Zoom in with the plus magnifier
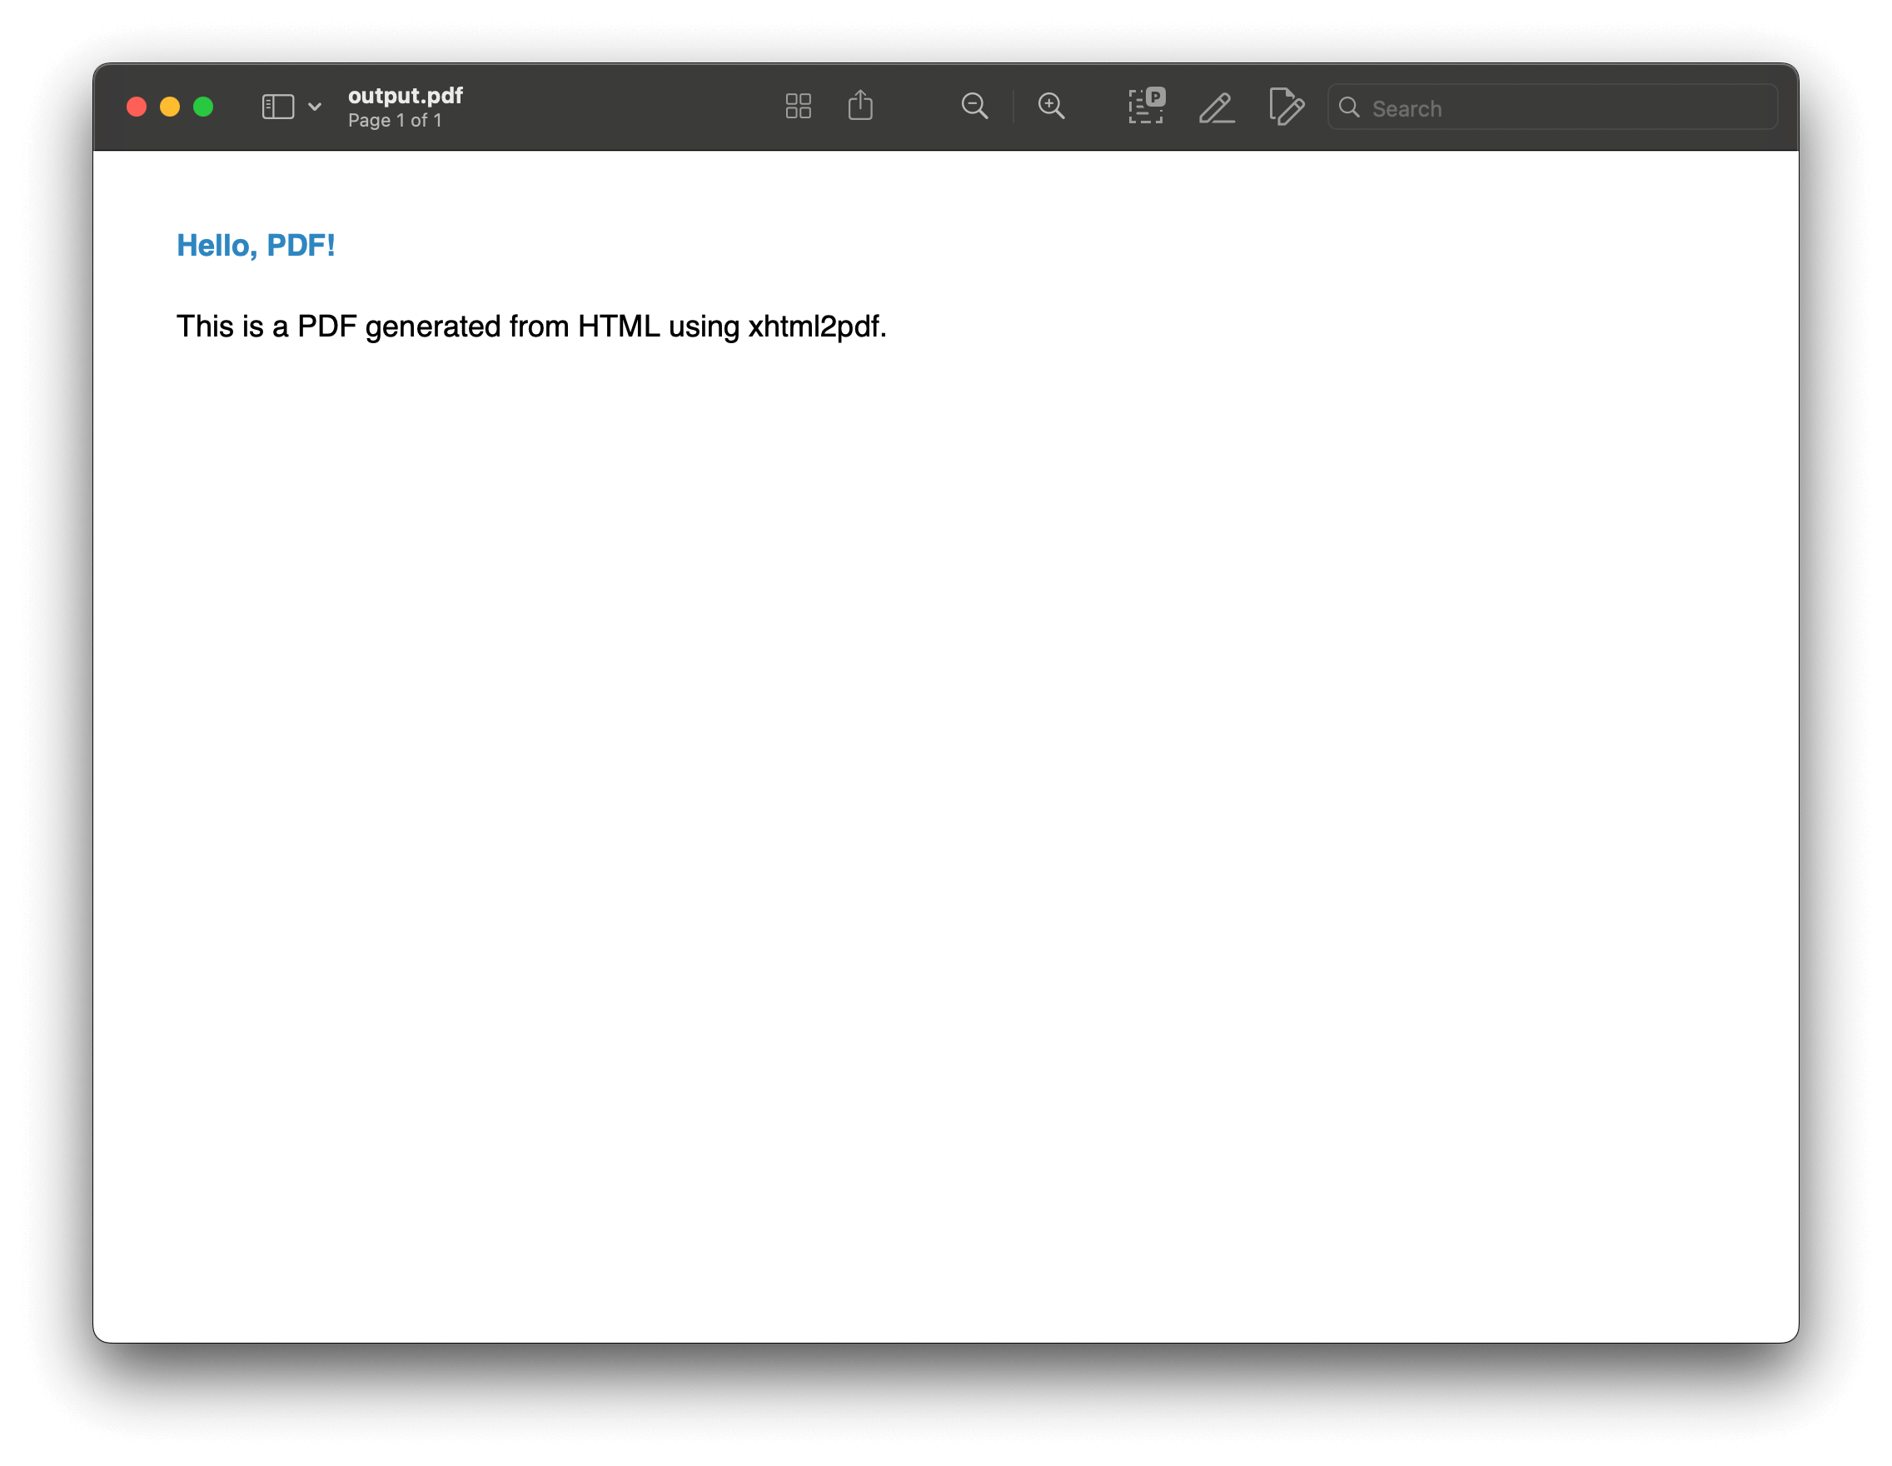 tap(1052, 107)
